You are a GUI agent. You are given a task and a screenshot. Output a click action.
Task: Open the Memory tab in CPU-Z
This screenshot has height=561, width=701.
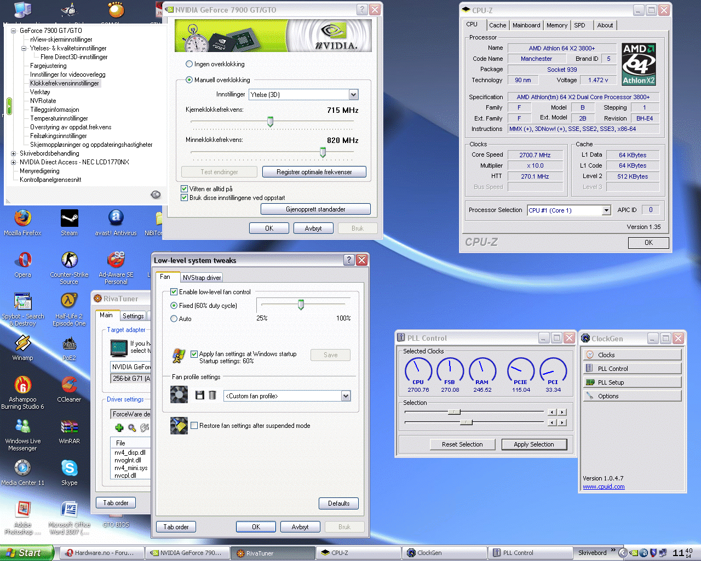557,25
